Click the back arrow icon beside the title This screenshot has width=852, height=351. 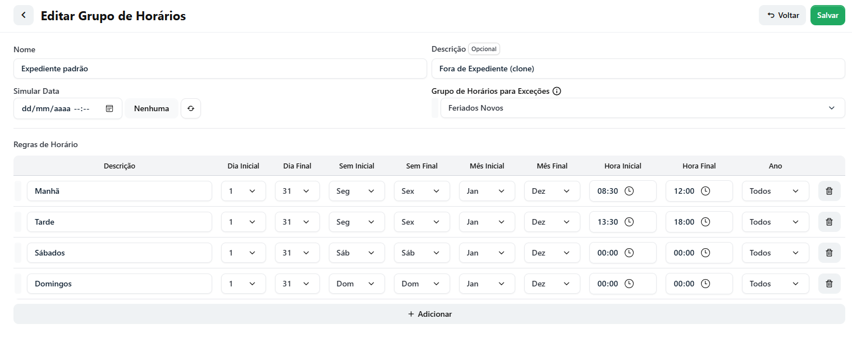coord(24,15)
